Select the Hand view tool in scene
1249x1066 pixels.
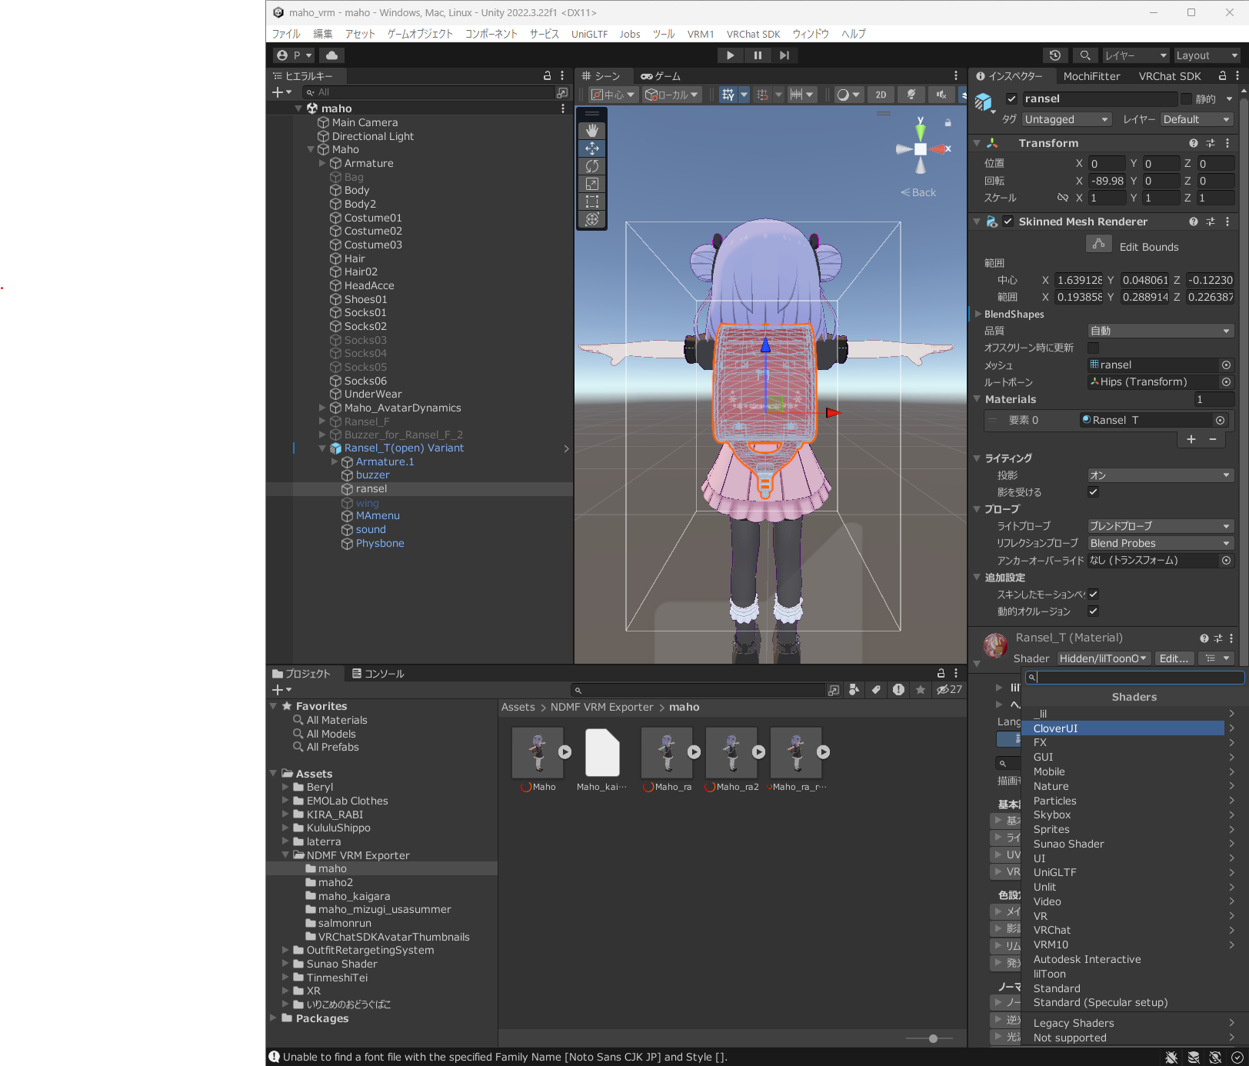591,131
